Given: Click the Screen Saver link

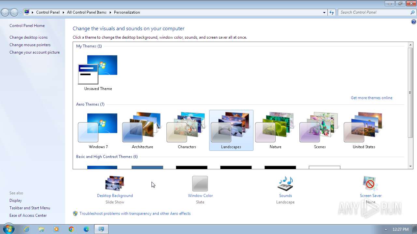Looking at the screenshot, I should [371, 196].
